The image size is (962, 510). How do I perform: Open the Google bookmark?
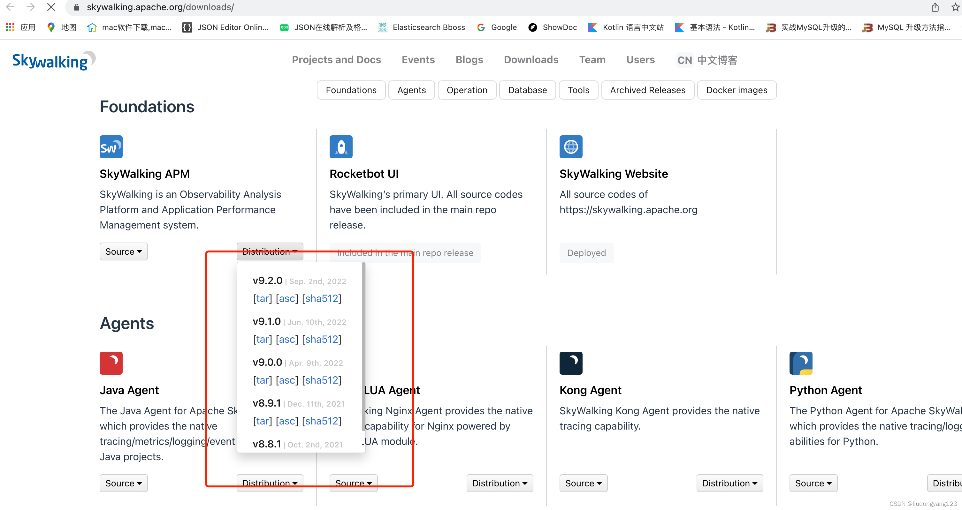497,27
